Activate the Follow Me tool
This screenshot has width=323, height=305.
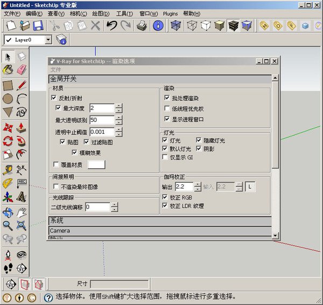[x=22, y=141]
